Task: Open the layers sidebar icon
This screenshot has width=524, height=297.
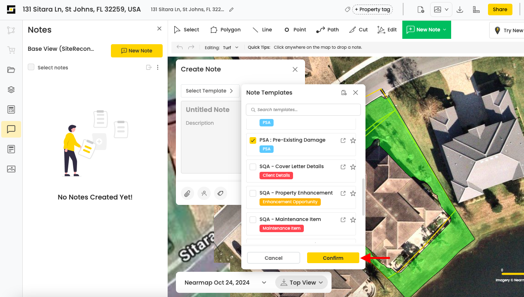Action: click(x=11, y=90)
